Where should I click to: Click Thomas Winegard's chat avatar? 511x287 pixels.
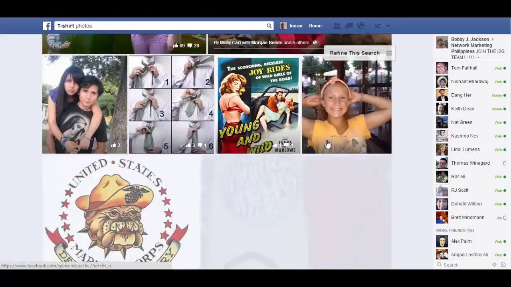pos(442,163)
